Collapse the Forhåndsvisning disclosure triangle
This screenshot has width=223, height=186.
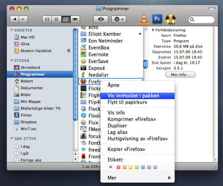tap(153, 30)
